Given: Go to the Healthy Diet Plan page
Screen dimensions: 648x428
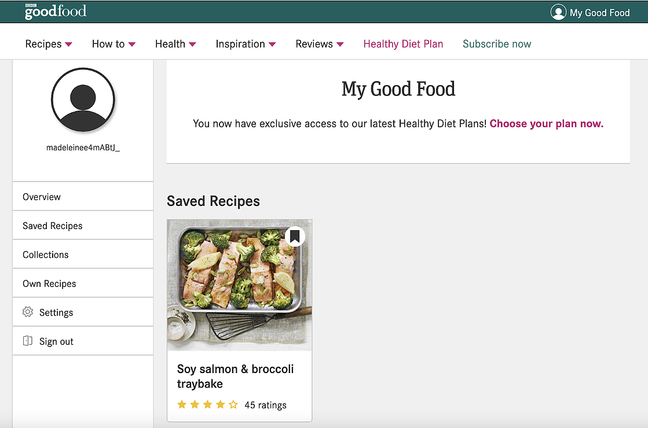Looking at the screenshot, I should pos(403,44).
